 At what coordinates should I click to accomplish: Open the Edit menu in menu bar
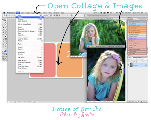pos(22,13)
